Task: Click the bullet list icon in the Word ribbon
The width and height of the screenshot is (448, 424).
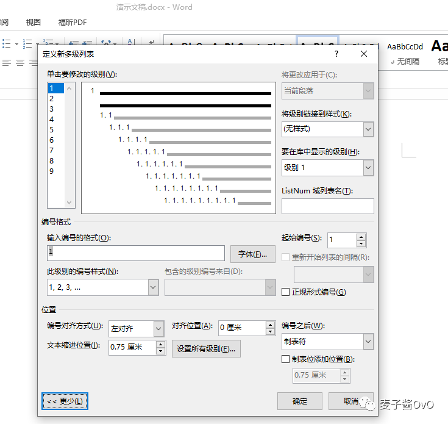Action: (6, 44)
